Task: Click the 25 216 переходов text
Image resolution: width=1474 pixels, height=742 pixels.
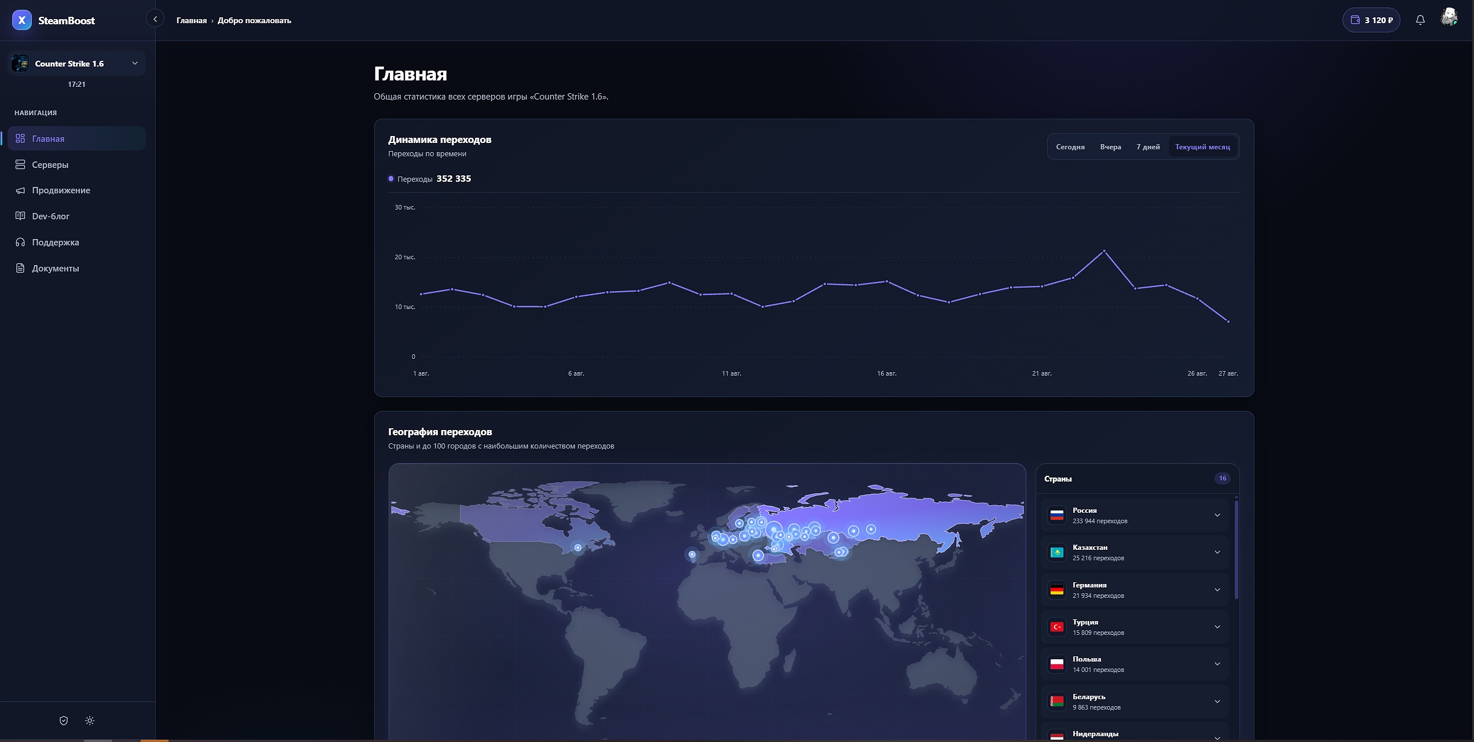Action: point(1098,558)
